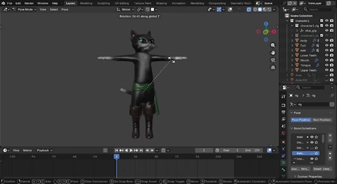Add a new bone collection
The height and width of the screenshot is (184, 337).
(x=330, y=136)
